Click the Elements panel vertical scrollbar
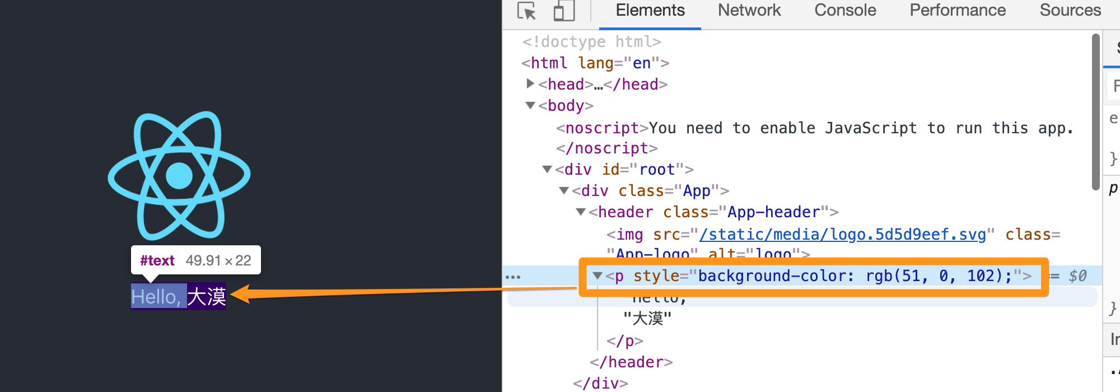The height and width of the screenshot is (392, 1120). [1096, 112]
